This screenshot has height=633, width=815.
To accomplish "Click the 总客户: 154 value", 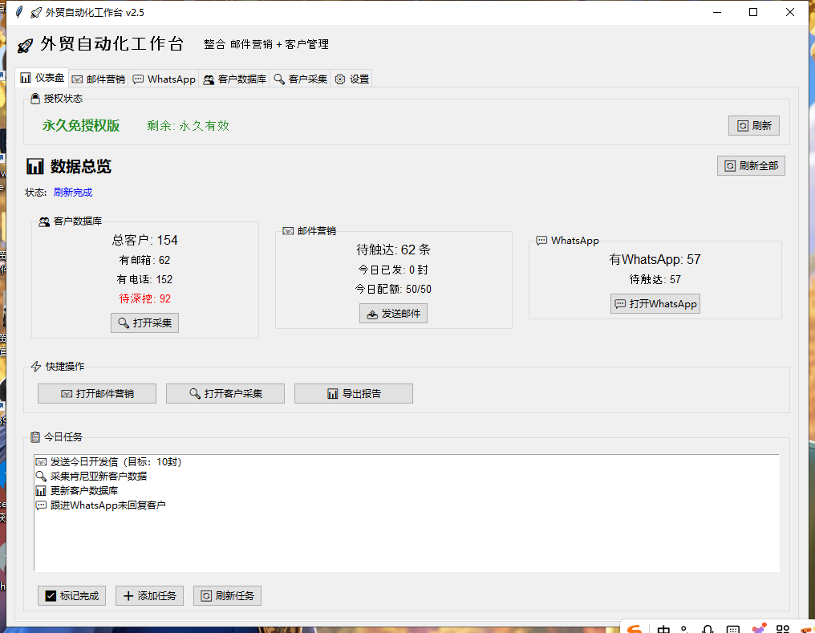I will [145, 240].
